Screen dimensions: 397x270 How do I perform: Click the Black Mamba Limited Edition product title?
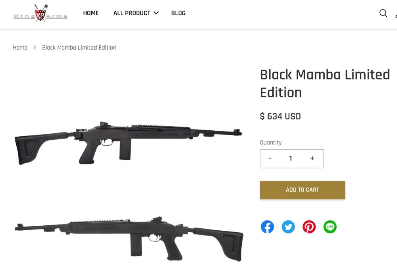325,83
